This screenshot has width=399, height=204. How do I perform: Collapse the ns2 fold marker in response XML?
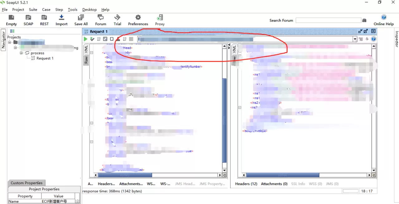[x=240, y=107]
